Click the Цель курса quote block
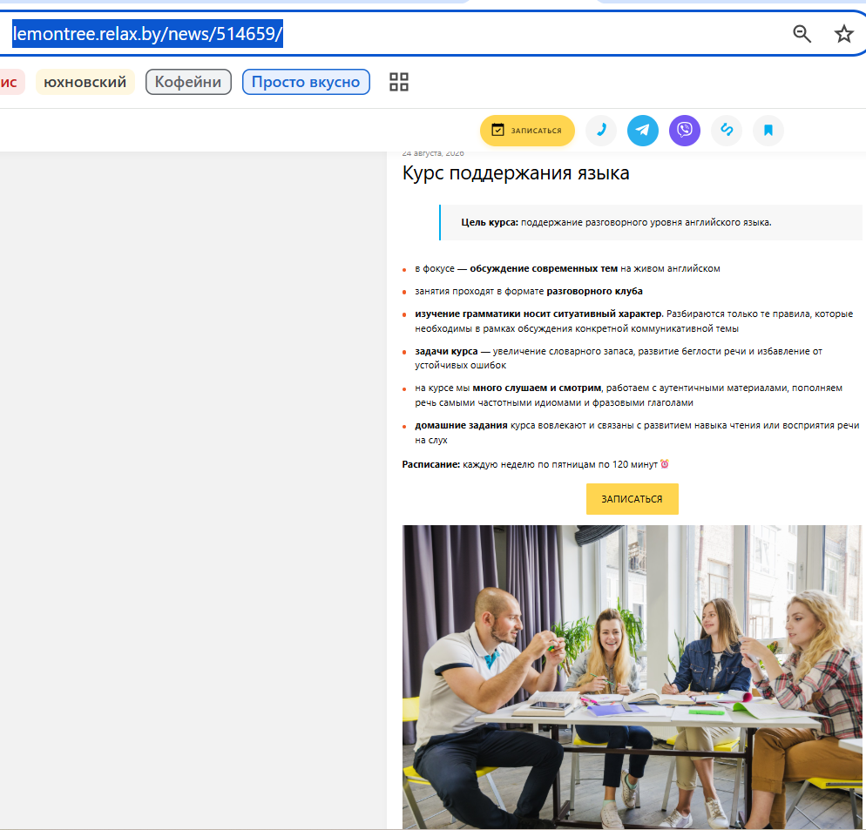The height and width of the screenshot is (830, 866). point(651,223)
